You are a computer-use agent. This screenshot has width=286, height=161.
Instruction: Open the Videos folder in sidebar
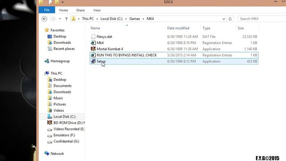pyautogui.click(x=59, y=110)
